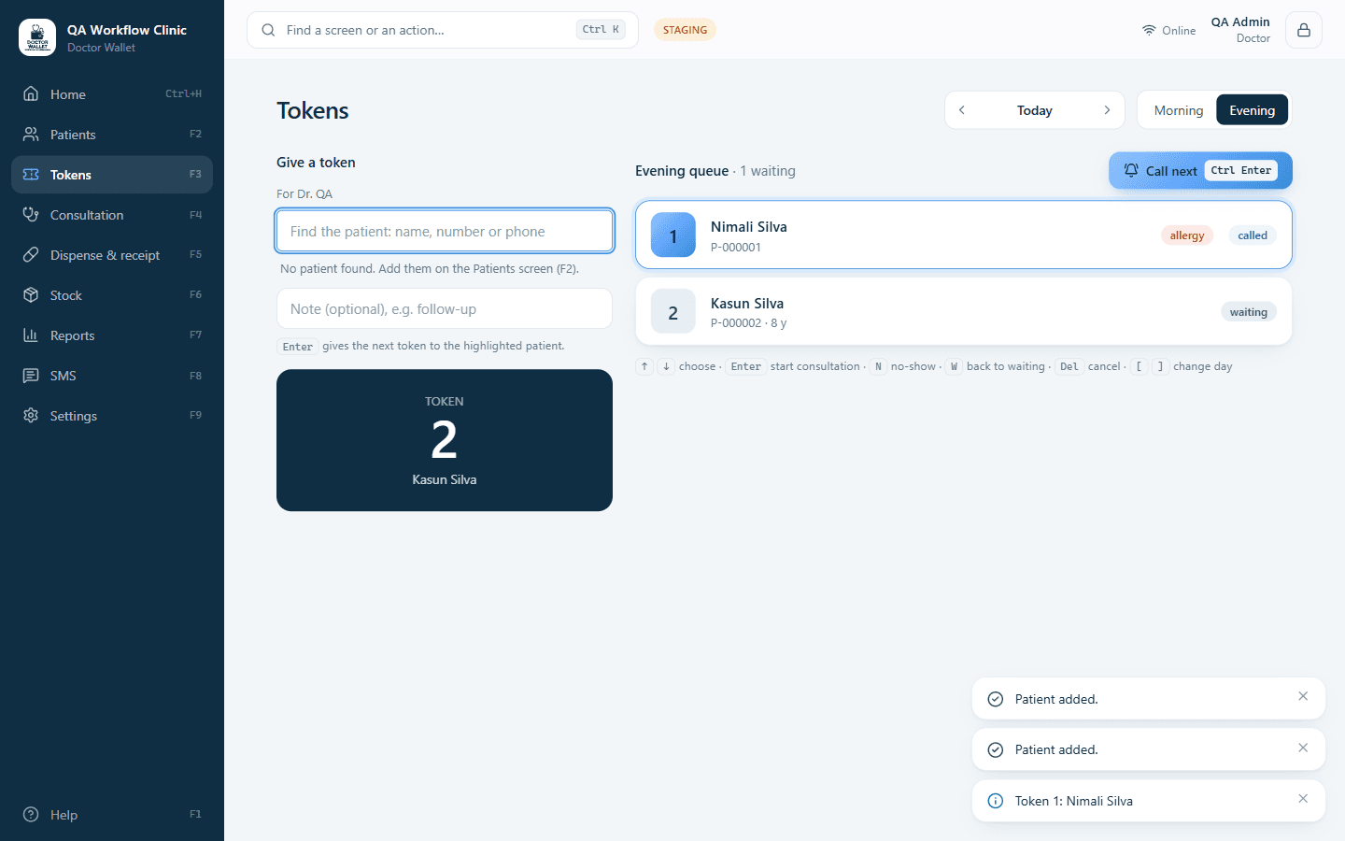Click the check icon on the first Patient added toast
1345x841 pixels.
pyautogui.click(x=996, y=699)
